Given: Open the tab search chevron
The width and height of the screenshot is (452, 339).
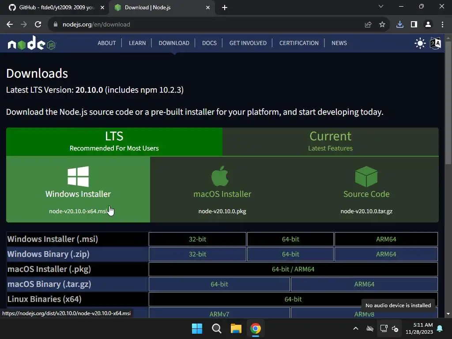Looking at the screenshot, I should [x=381, y=6].
